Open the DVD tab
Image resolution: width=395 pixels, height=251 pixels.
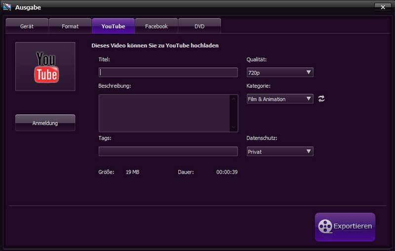click(199, 26)
